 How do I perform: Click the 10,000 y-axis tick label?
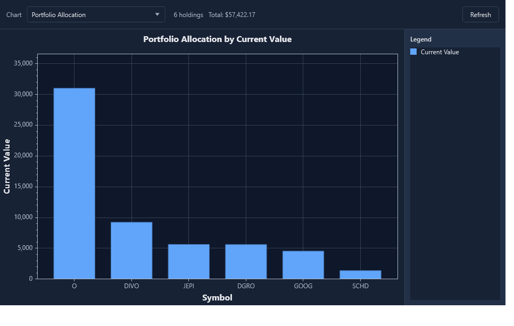point(23,217)
